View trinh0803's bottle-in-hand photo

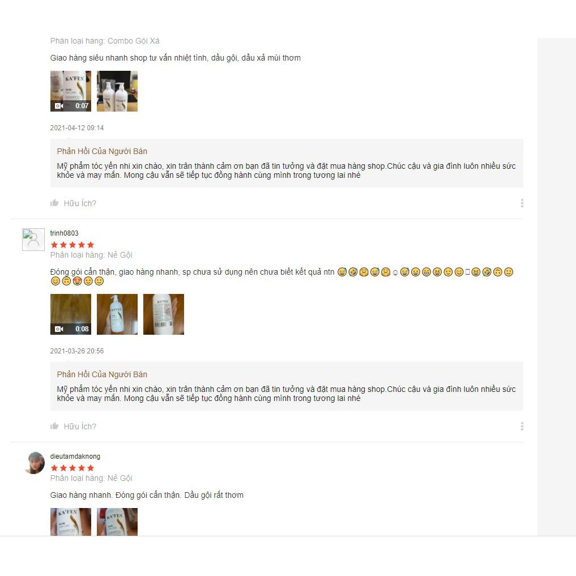pyautogui.click(x=117, y=314)
